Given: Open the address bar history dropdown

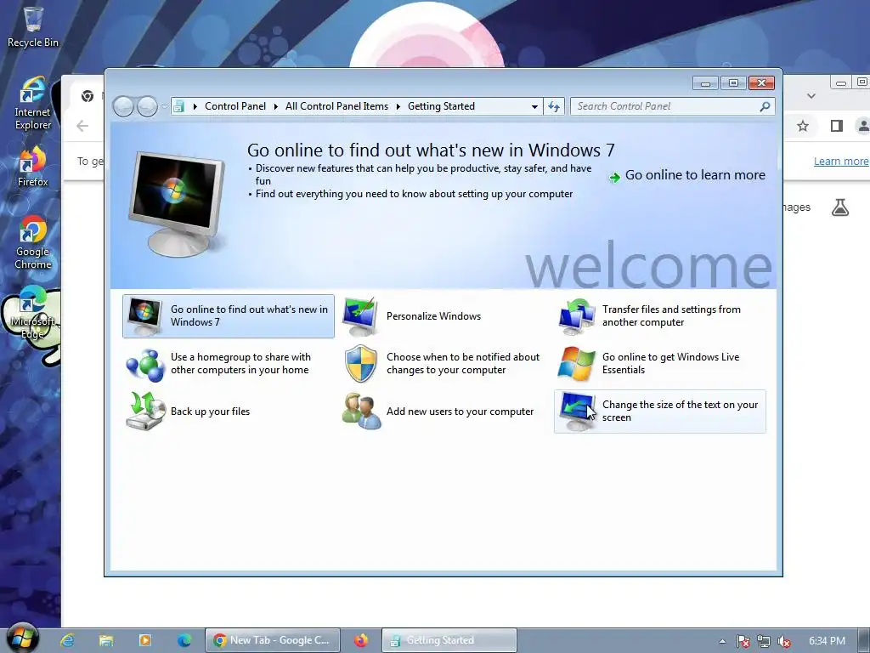Looking at the screenshot, I should tap(534, 106).
